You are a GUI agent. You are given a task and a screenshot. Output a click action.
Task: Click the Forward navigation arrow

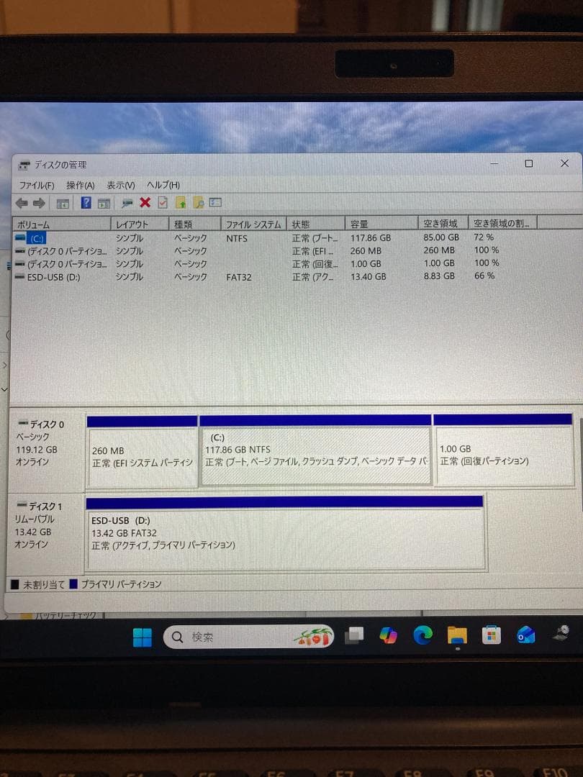click(38, 203)
